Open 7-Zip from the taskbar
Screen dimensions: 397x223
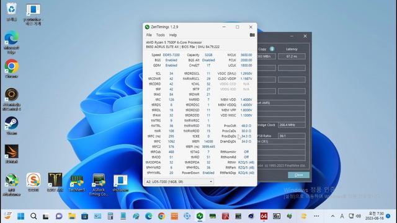click(x=277, y=216)
